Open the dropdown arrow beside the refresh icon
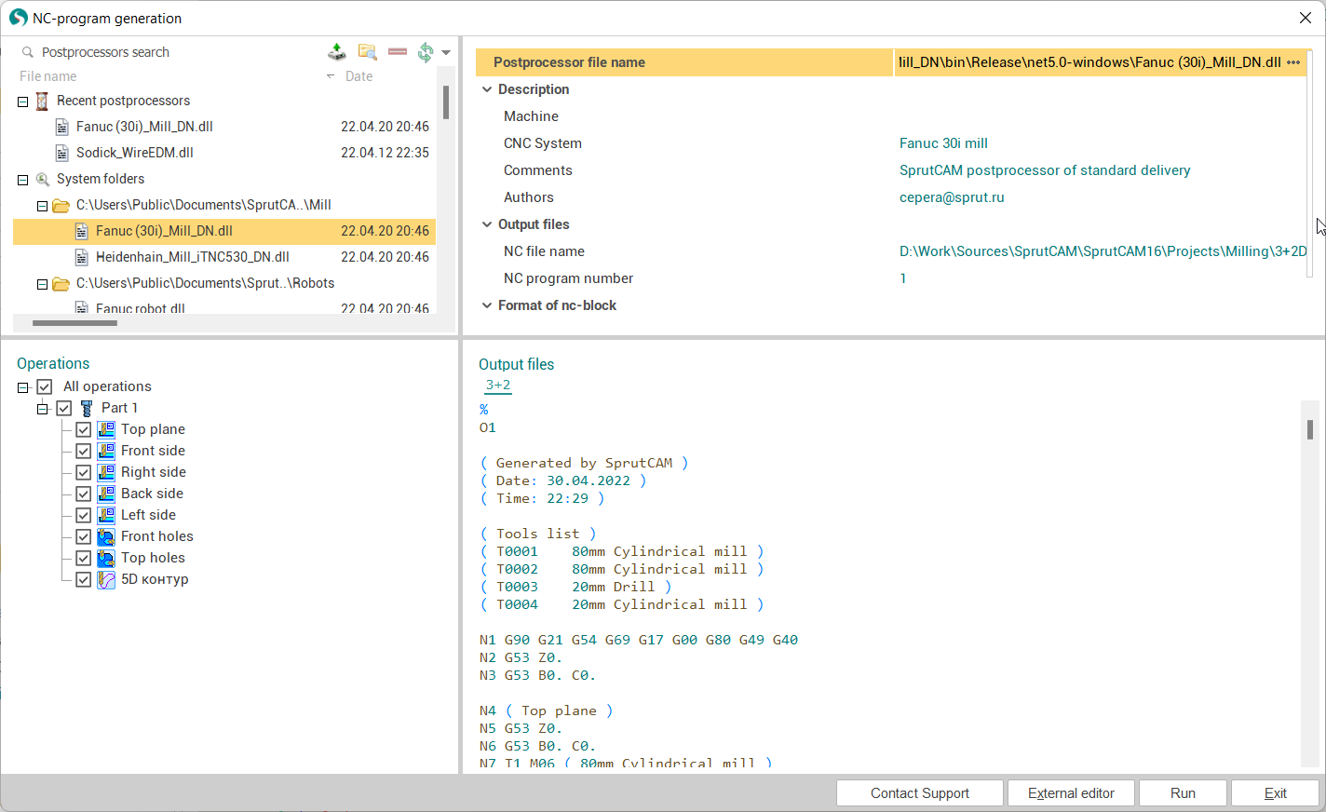 (446, 53)
